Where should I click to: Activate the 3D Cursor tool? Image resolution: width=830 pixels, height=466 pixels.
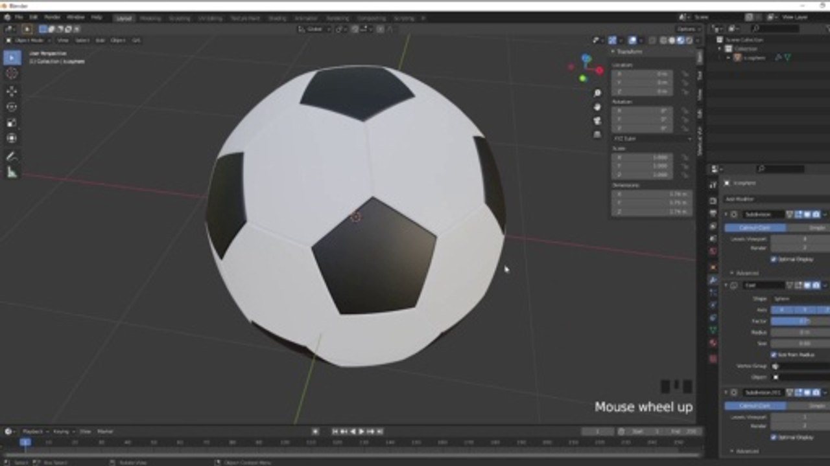12,73
